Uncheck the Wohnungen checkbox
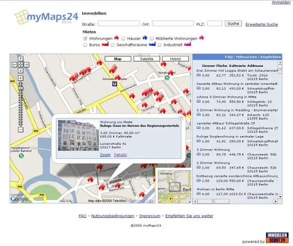The width and height of the screenshot is (293, 246). point(85,38)
